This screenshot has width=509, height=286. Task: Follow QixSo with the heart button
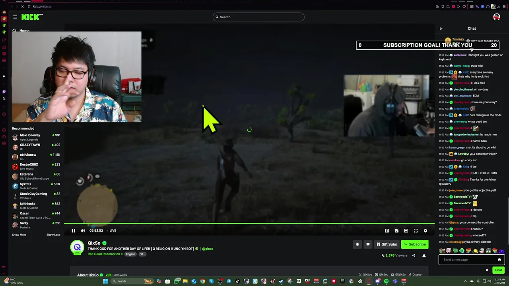367,244
